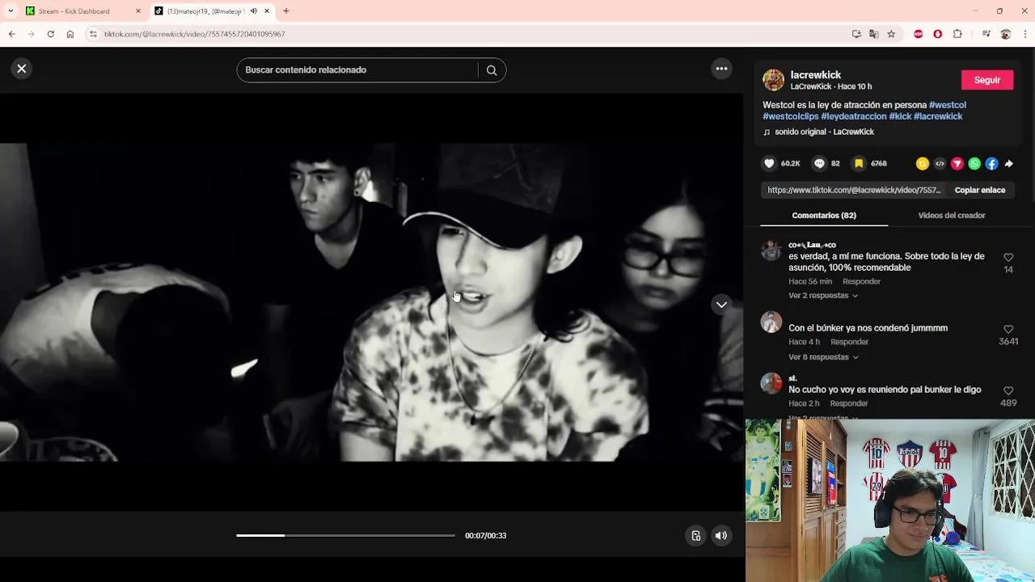Image resolution: width=1035 pixels, height=582 pixels.
Task: Like the video with the heart icon
Action: pos(769,163)
